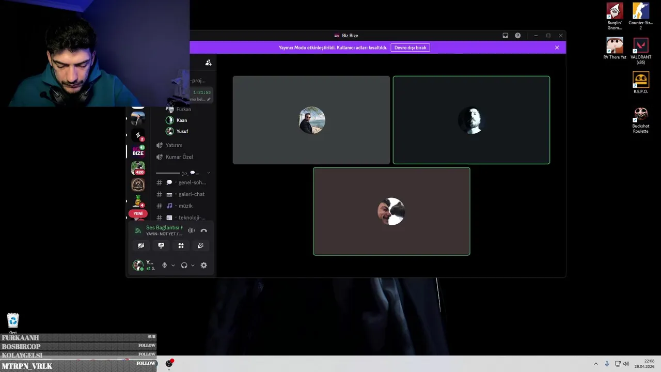
Task: Click FURKAANH in stream alerts list
Action: (x=20, y=337)
